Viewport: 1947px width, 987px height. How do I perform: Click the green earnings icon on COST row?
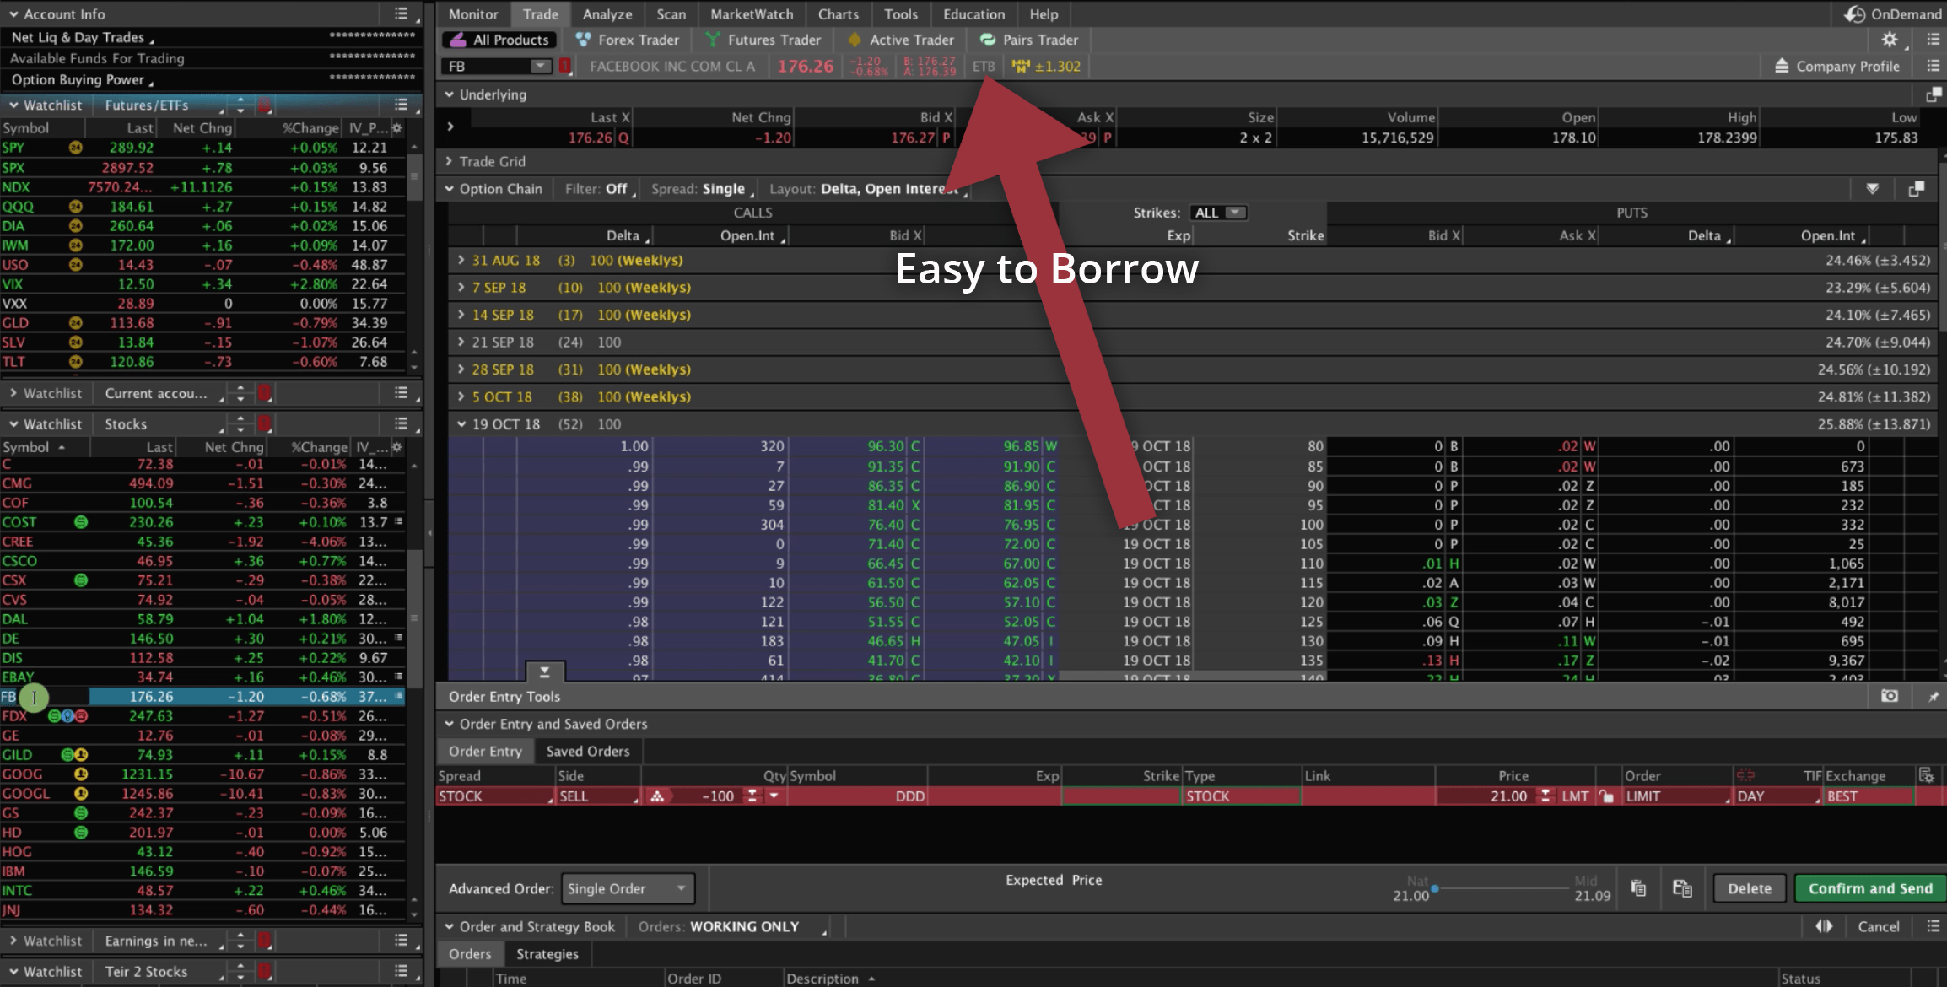[x=81, y=522]
